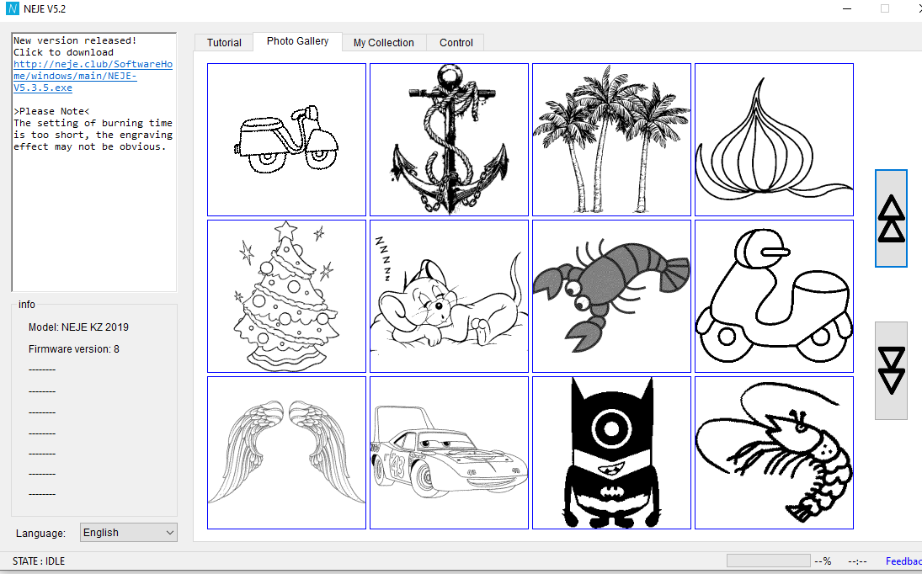Go to the Control tab
This screenshot has height=574, width=922.
click(456, 43)
